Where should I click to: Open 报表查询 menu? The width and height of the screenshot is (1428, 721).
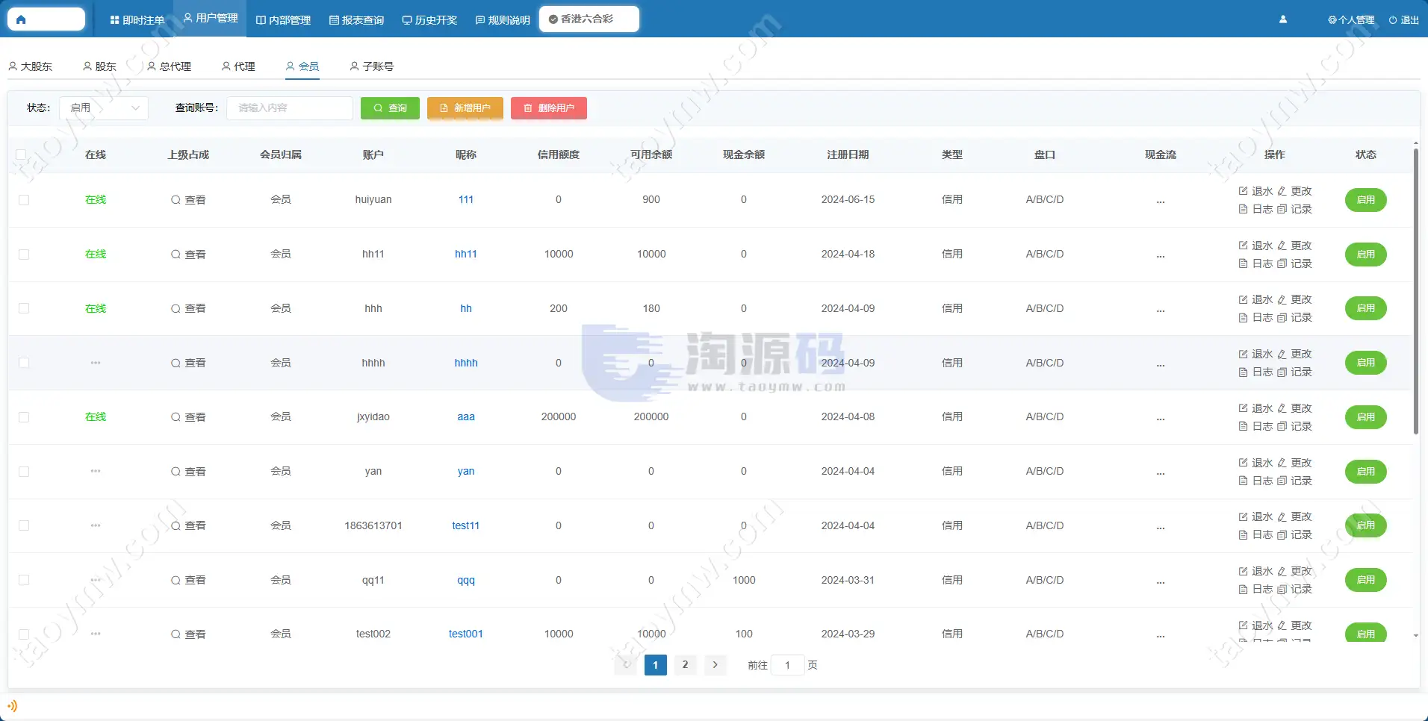[x=356, y=20]
